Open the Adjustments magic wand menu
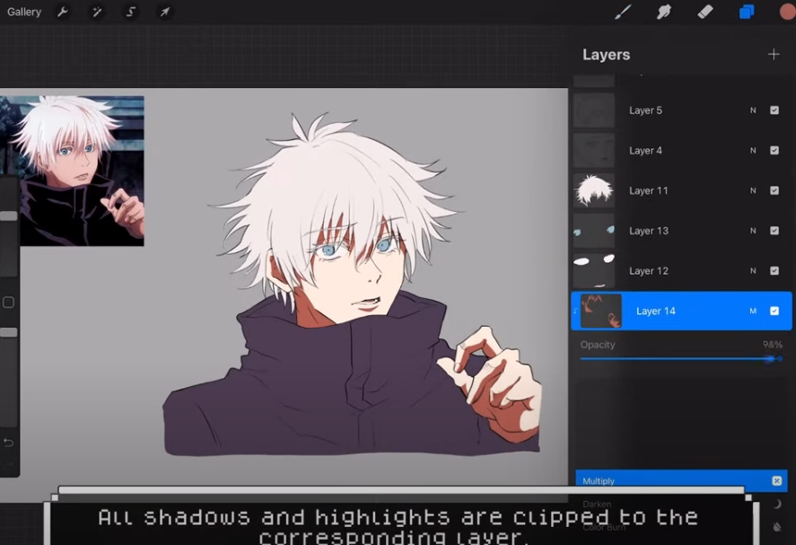 click(96, 12)
